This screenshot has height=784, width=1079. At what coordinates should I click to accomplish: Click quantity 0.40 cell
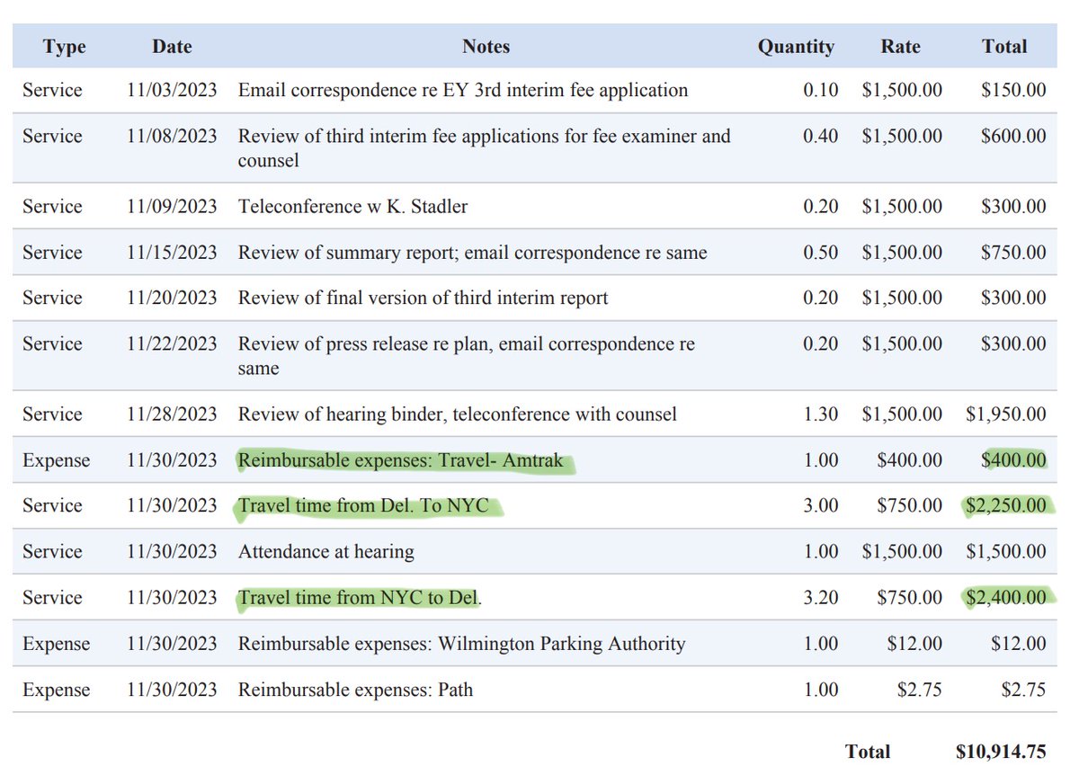point(821,136)
